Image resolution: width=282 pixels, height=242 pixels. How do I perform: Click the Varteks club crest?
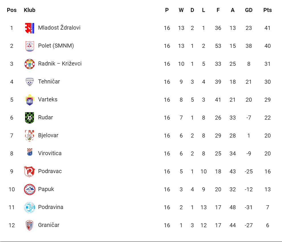click(29, 100)
